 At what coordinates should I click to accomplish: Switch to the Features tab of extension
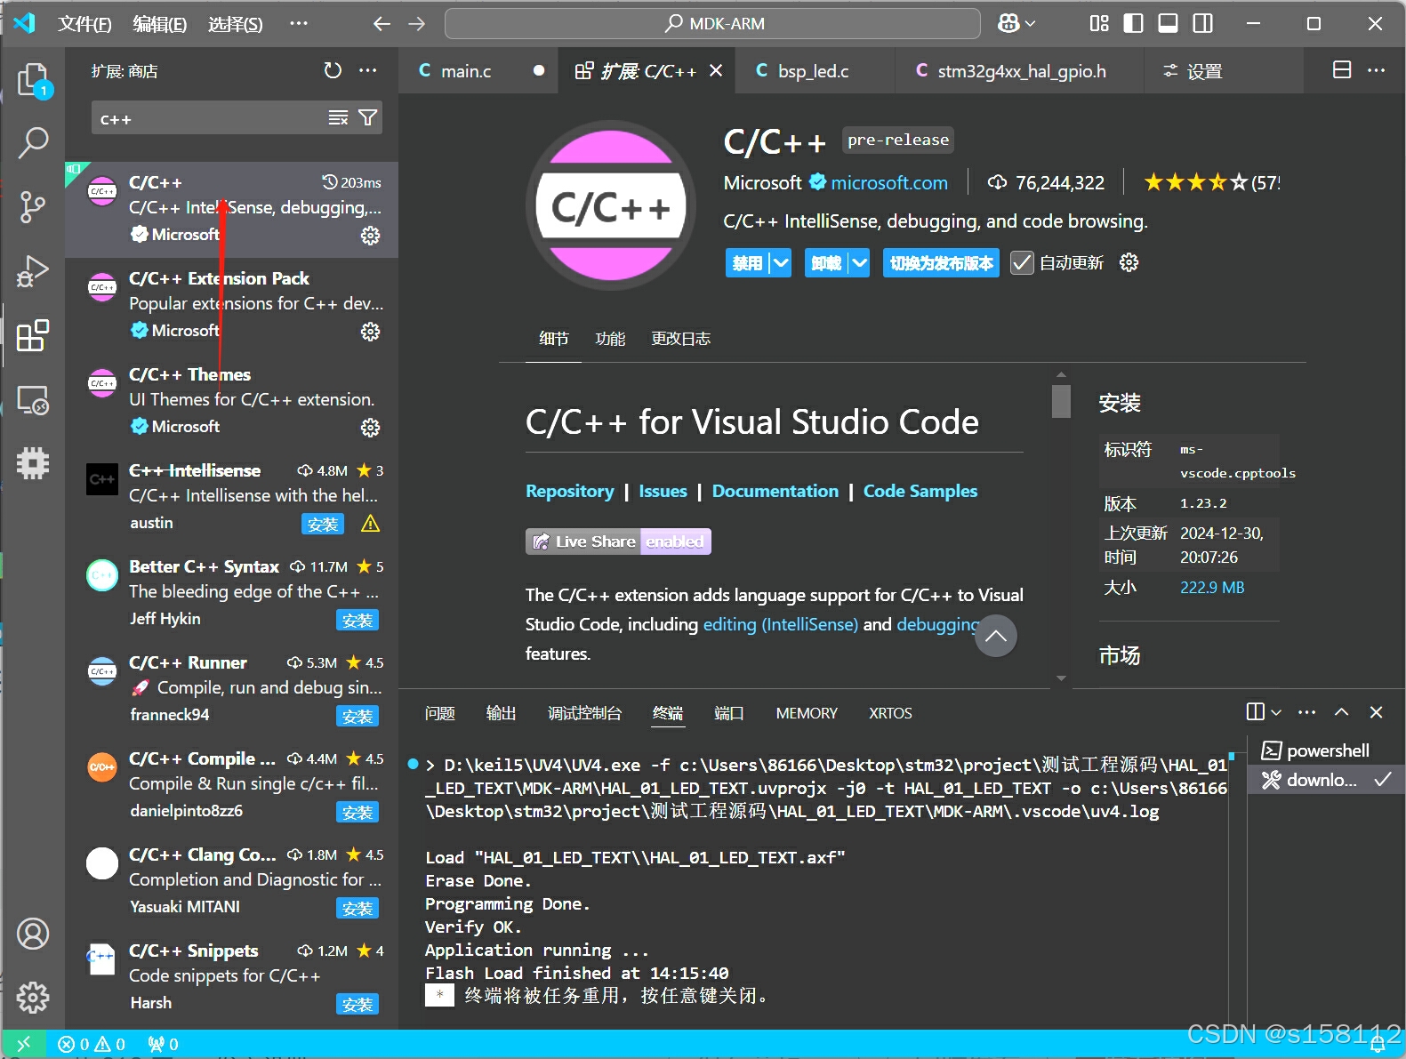pos(610,339)
